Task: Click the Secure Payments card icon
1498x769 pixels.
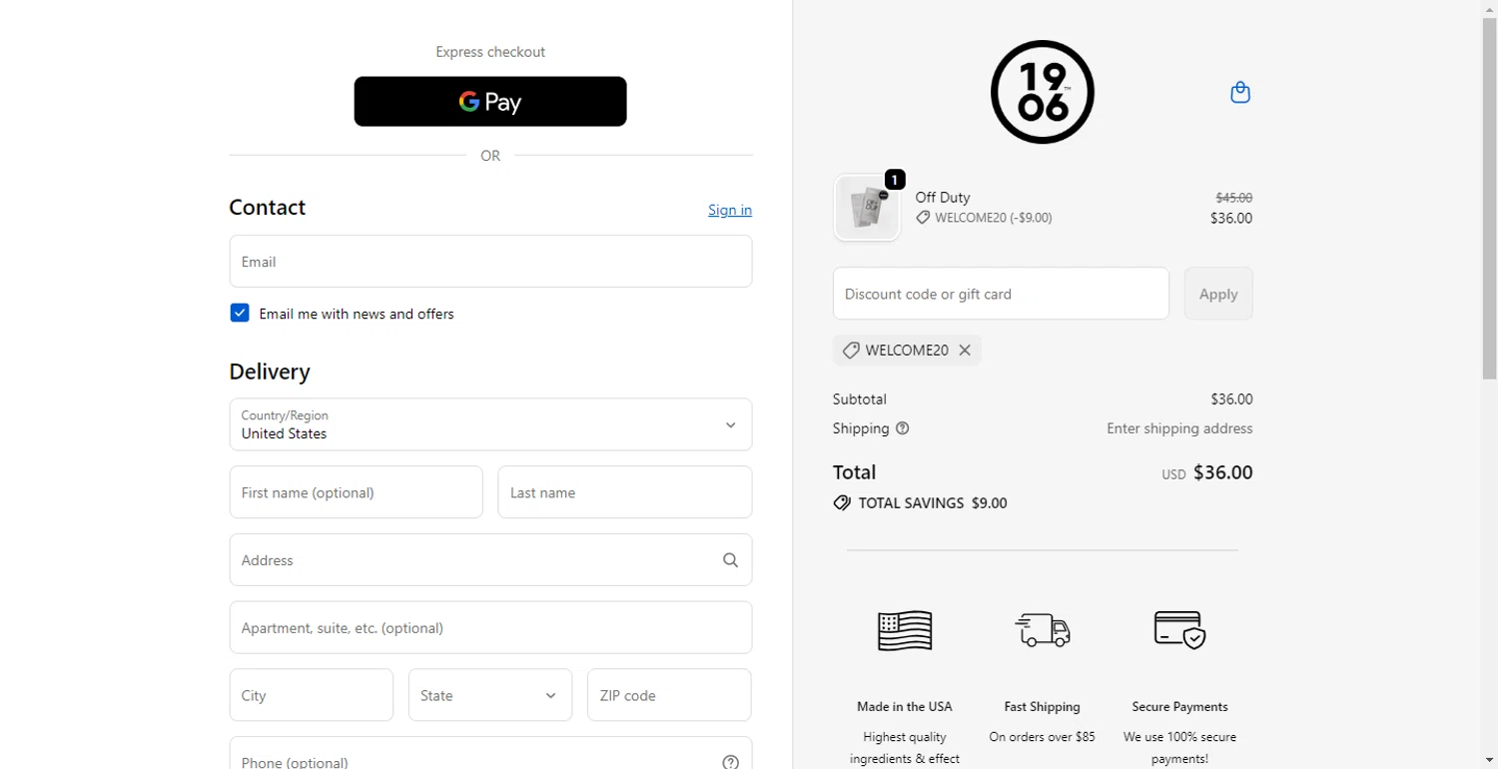Action: (x=1179, y=631)
